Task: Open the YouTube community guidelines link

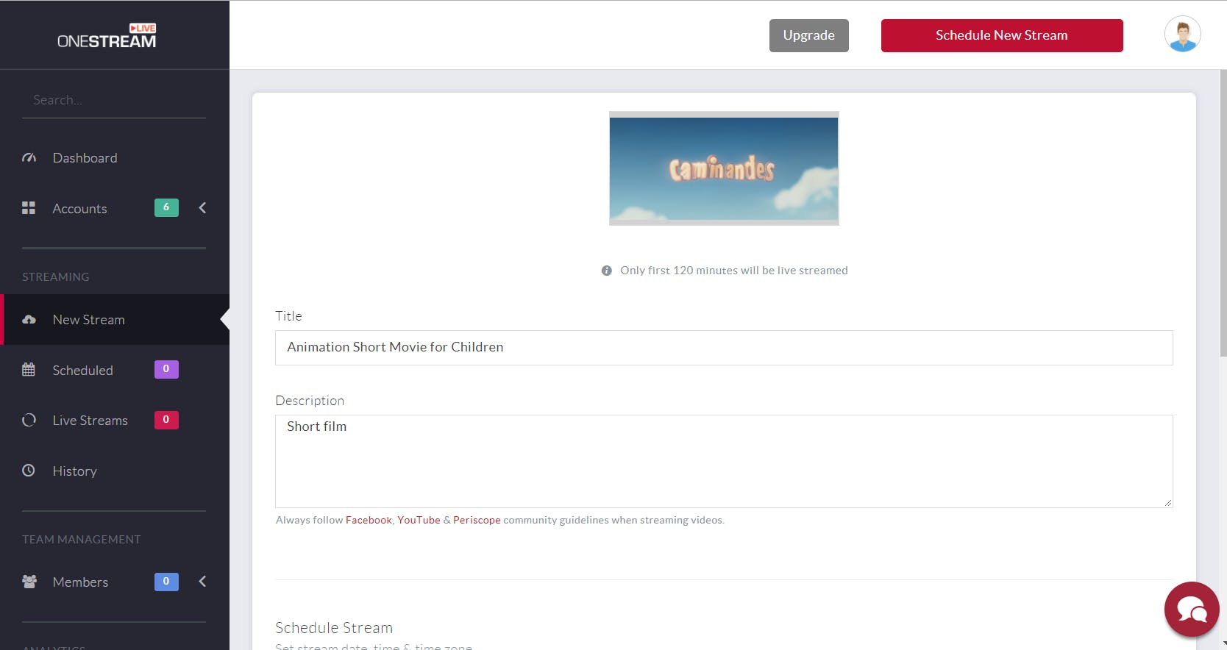Action: tap(419, 520)
